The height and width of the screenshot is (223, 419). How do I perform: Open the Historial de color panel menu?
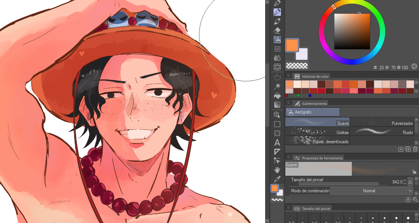(288, 76)
